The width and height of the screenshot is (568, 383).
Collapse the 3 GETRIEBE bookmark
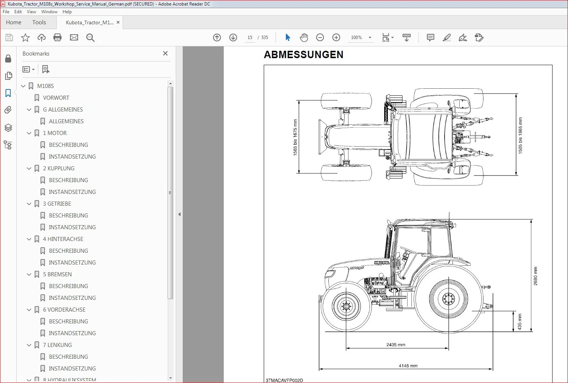point(29,204)
